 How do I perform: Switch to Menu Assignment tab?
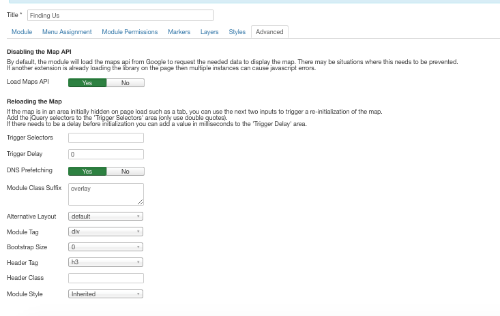[67, 32]
